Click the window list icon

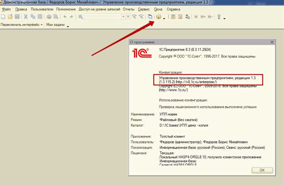click(150, 17)
